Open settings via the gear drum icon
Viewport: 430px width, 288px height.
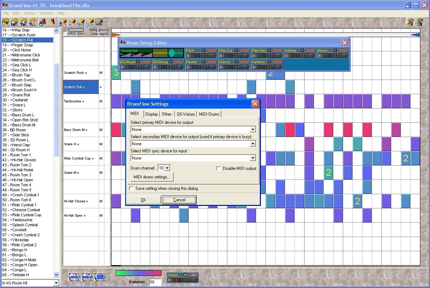51,22
